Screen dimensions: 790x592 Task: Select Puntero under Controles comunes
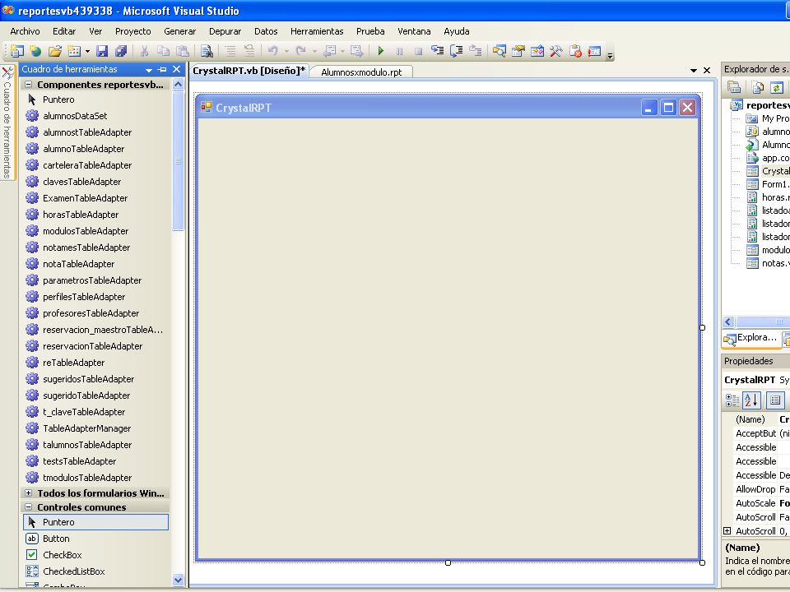point(95,522)
